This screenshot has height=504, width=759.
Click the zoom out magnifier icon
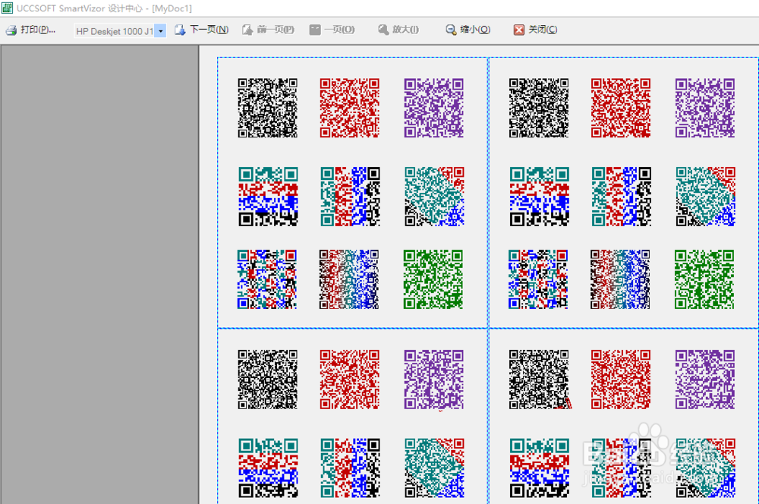click(451, 30)
